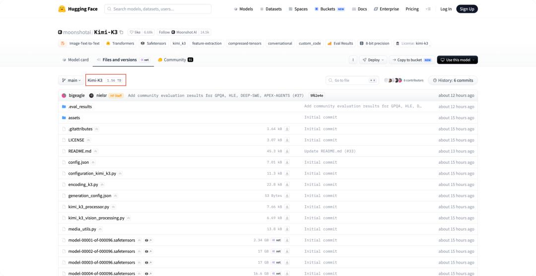Expand the Deploy dropdown
This screenshot has width=536, height=276.
(373, 60)
